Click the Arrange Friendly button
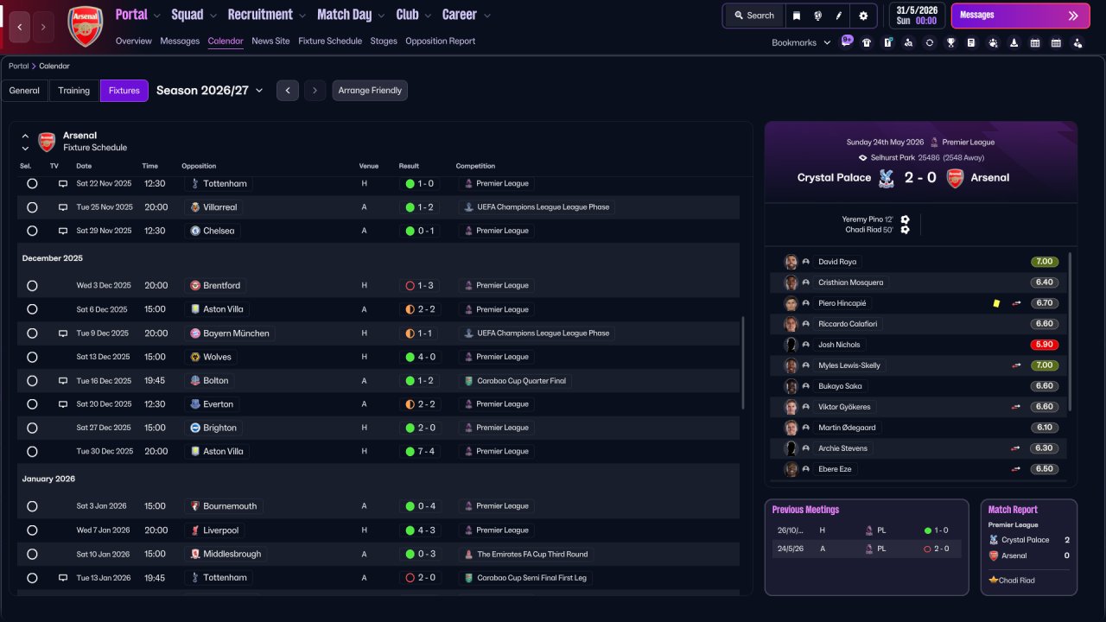This screenshot has width=1106, height=622. [x=370, y=91]
